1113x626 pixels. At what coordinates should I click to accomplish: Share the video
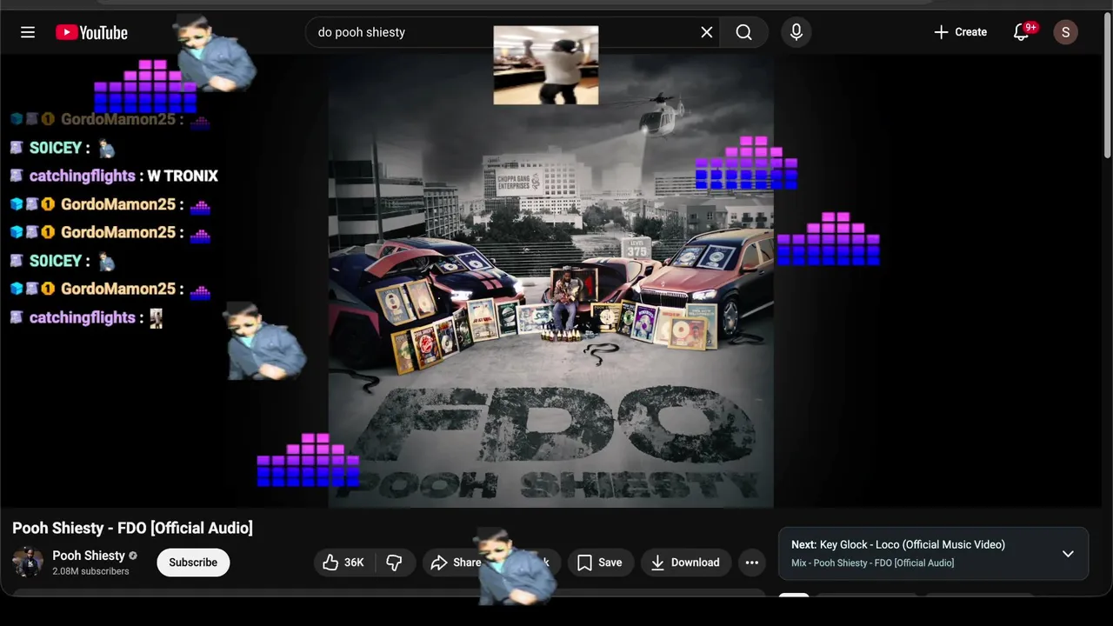coord(456,563)
